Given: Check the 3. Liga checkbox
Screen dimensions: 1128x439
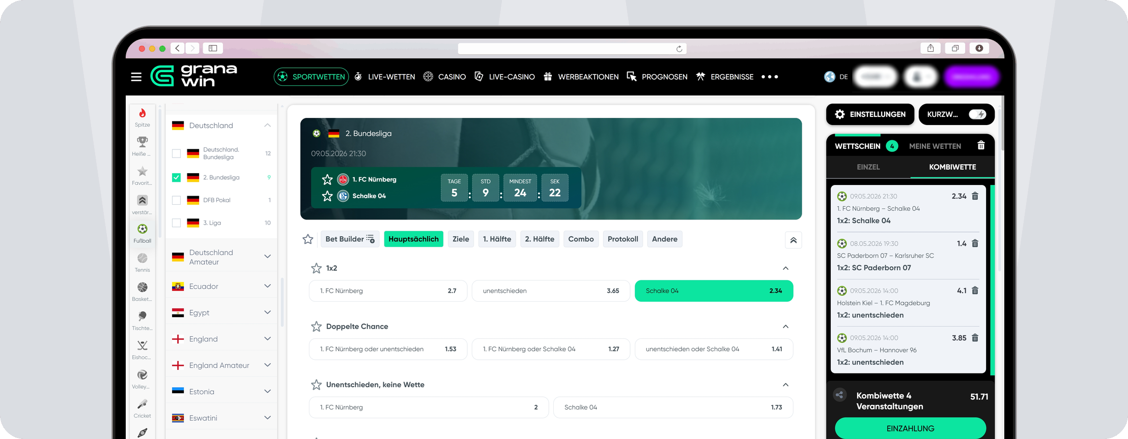Looking at the screenshot, I should [176, 223].
